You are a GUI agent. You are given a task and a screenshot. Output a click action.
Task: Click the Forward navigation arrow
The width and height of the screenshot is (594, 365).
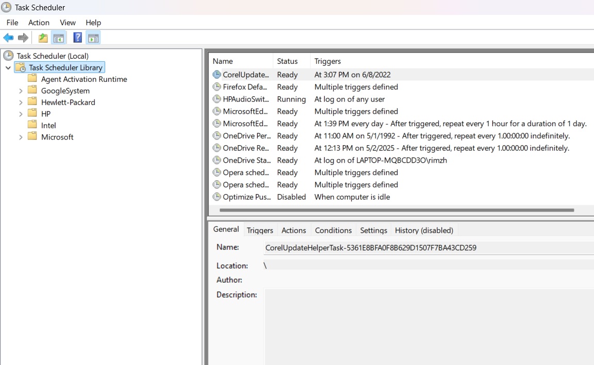(23, 37)
